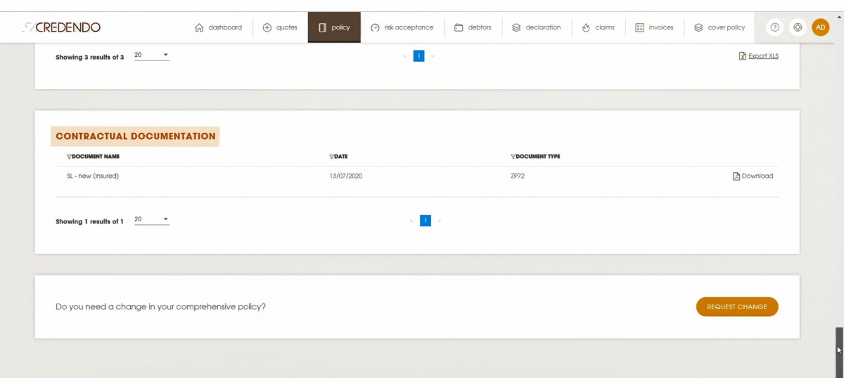The width and height of the screenshot is (844, 378).
Task: Open the declaration tab
Action: [536, 27]
